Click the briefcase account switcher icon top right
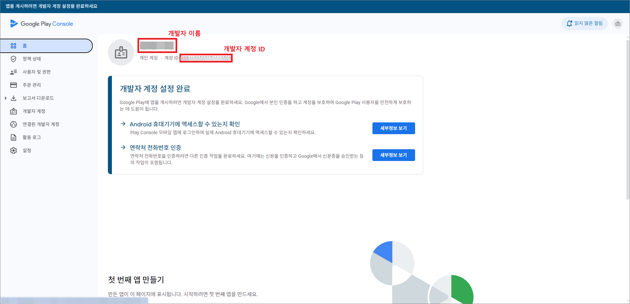Screen dimensions: 630x304 tap(618, 24)
